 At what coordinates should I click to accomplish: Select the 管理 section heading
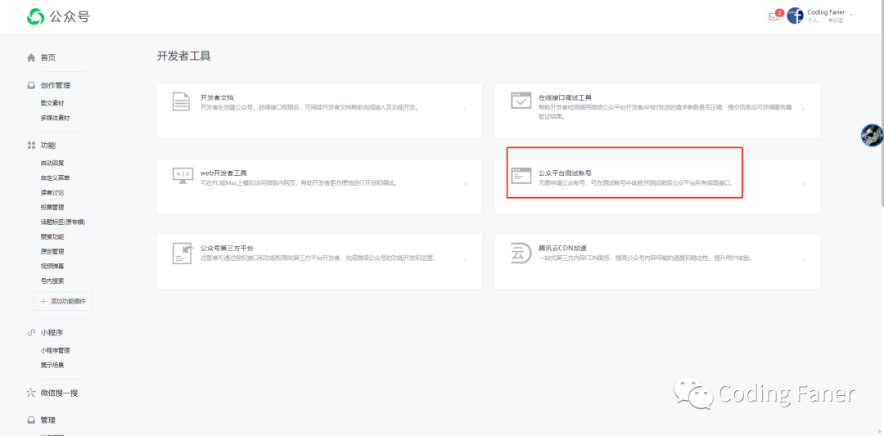48,420
